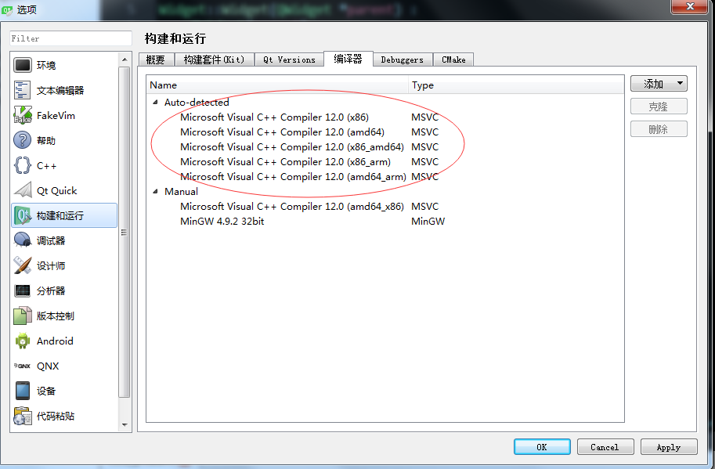The image size is (715, 469).
Task: Click the OK button
Action: coord(542,447)
